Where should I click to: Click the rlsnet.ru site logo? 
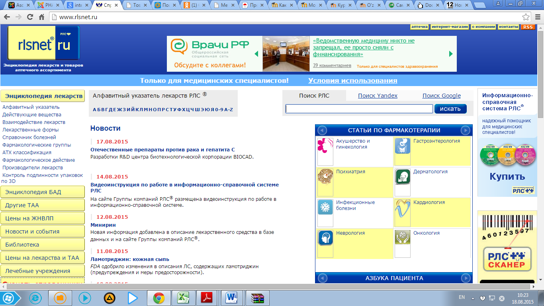pyautogui.click(x=43, y=43)
